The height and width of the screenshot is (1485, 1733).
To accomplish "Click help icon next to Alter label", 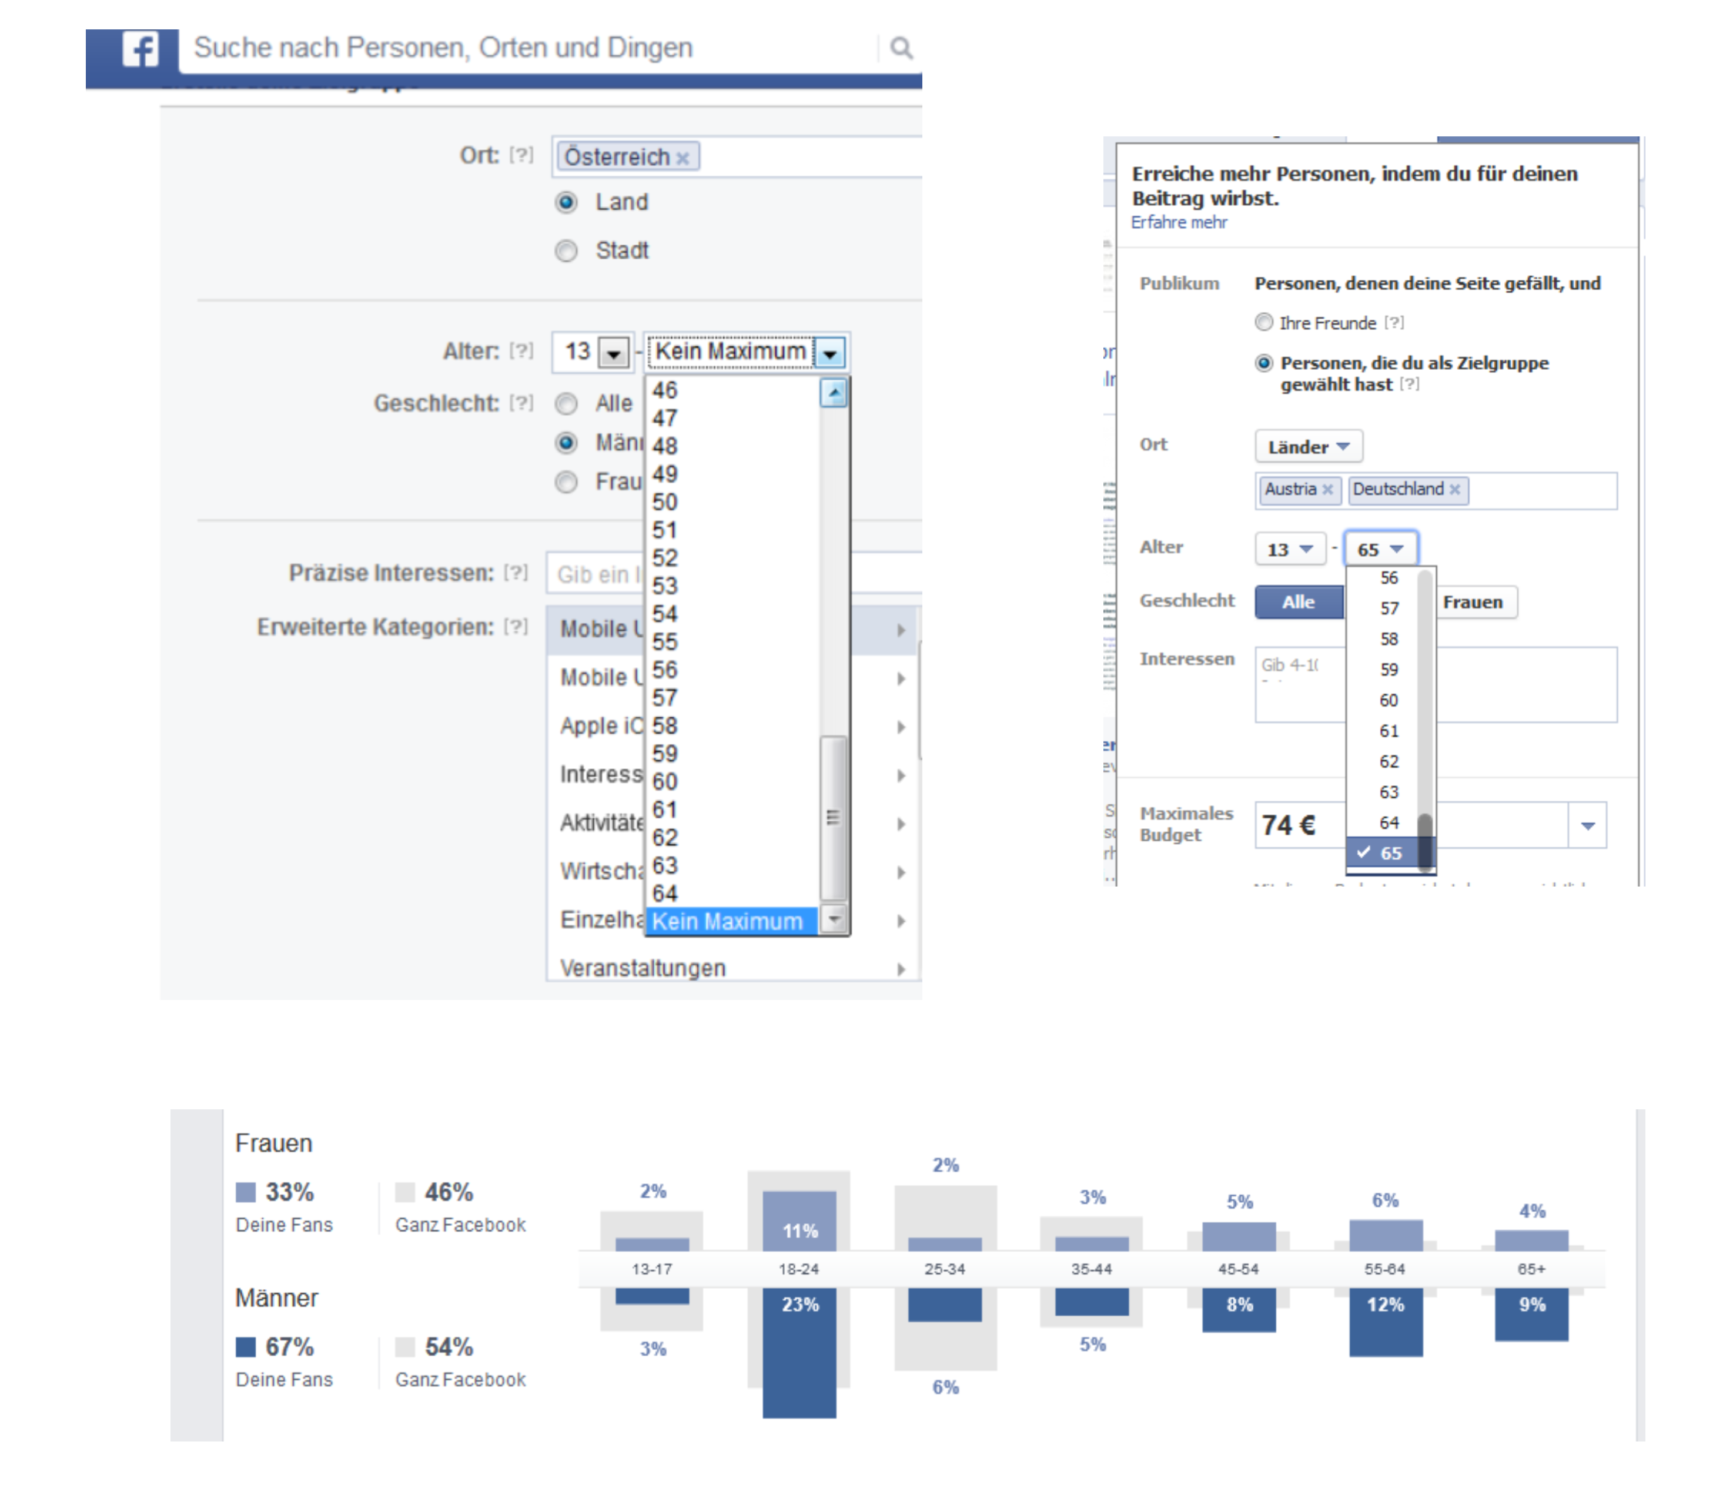I will coord(521,350).
